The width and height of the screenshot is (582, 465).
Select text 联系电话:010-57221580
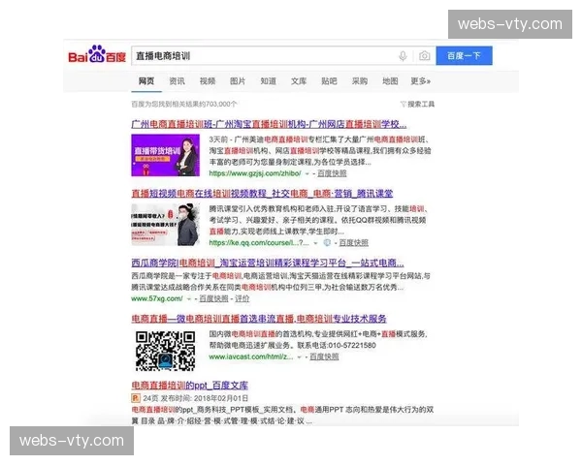coord(337,345)
